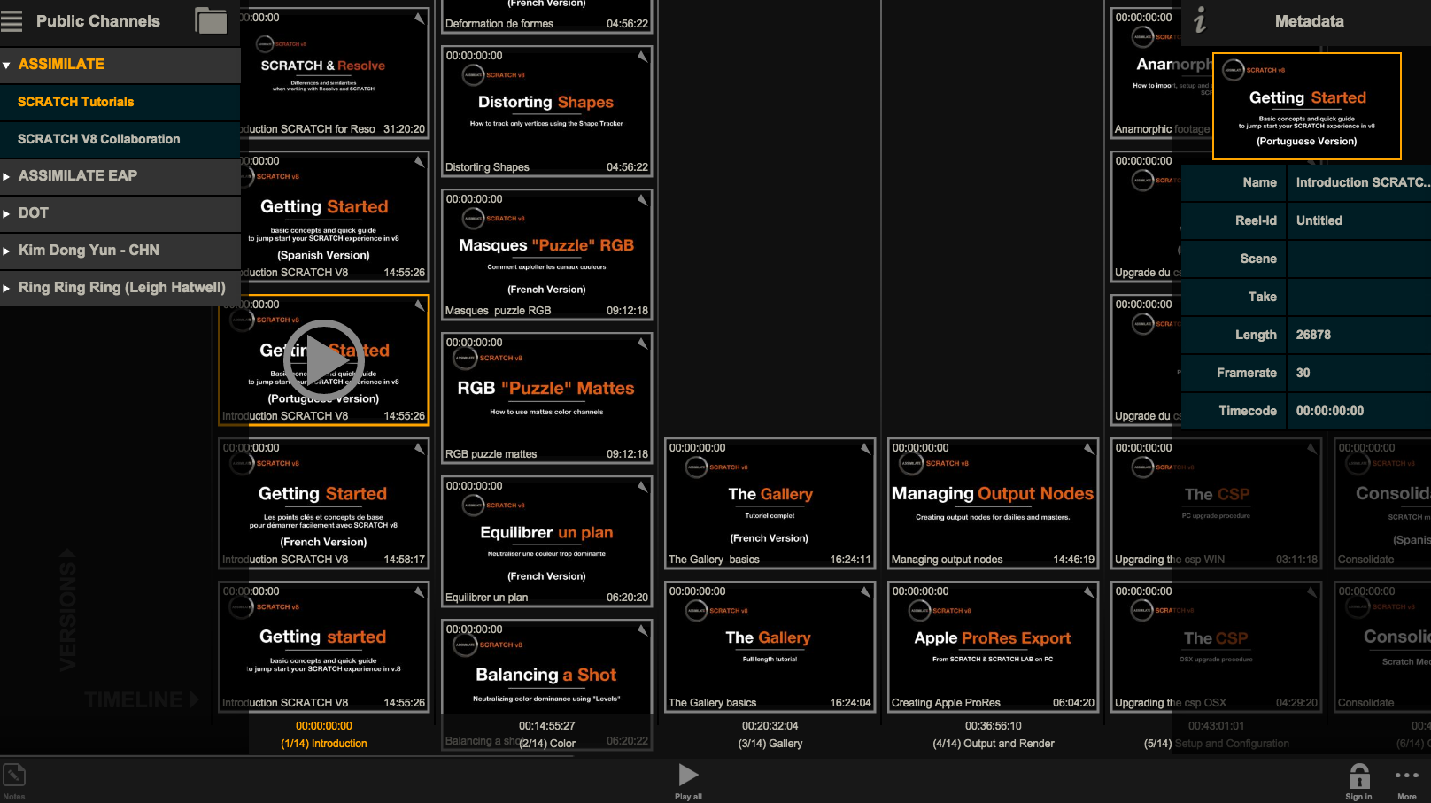Open Managing Output Nodes thumbnail
1431x803 pixels.
pyautogui.click(x=994, y=504)
